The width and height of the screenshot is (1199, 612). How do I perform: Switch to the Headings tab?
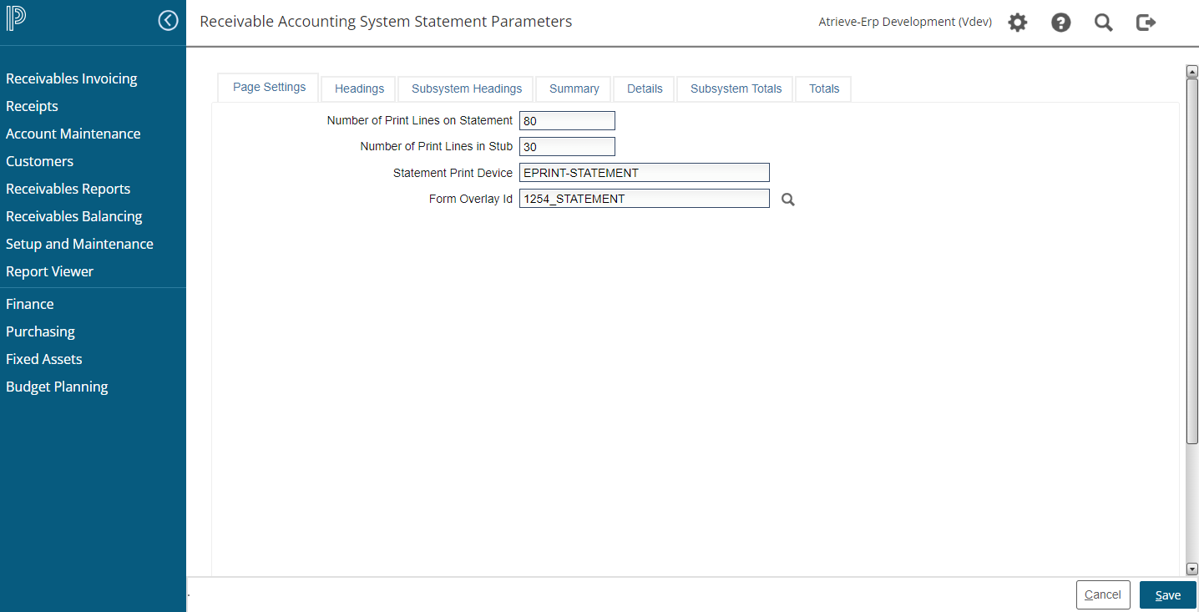359,89
